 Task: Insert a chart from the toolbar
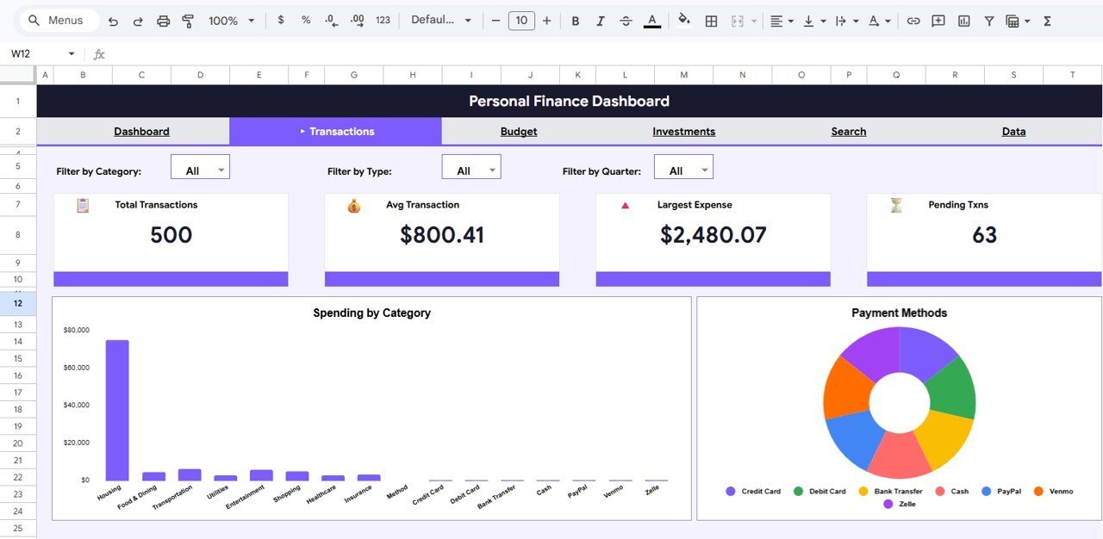click(x=963, y=20)
